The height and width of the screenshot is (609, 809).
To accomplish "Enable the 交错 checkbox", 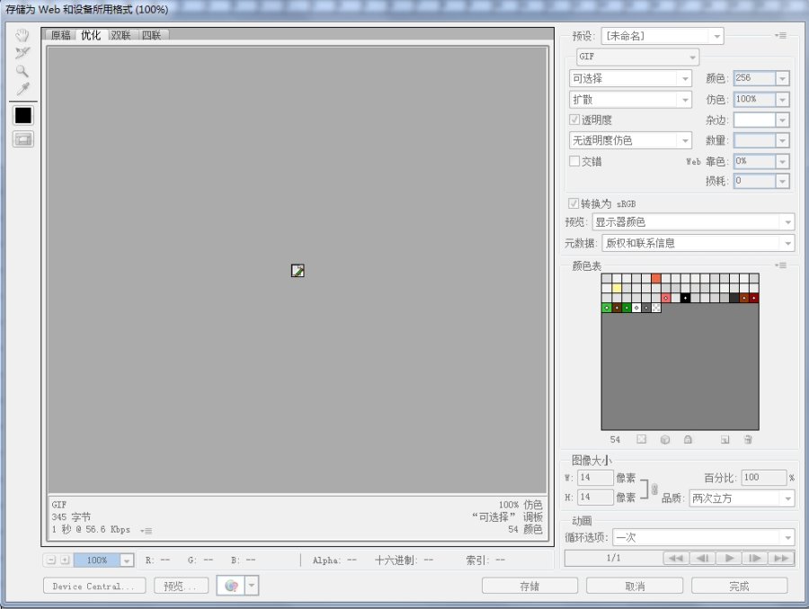I will (574, 161).
